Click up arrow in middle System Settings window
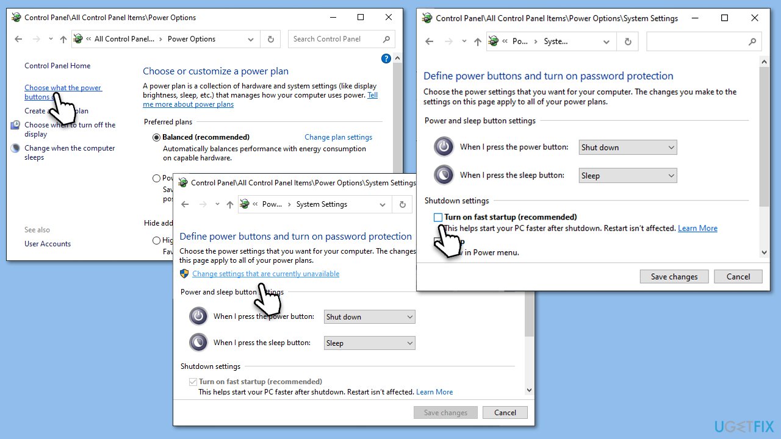The width and height of the screenshot is (781, 439). [x=229, y=204]
